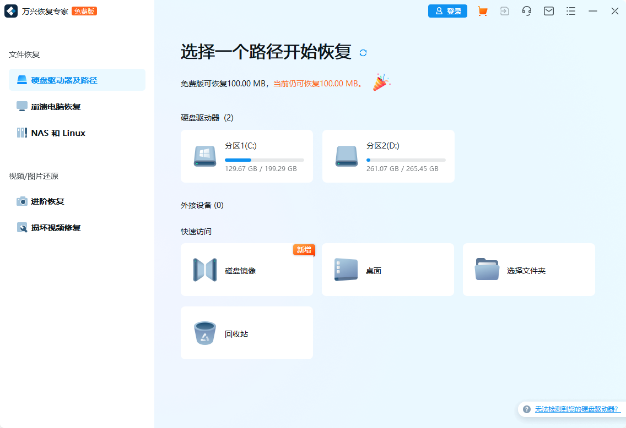Open the 磁盘镜像 disk image tool
The width and height of the screenshot is (626, 428).
pyautogui.click(x=246, y=270)
